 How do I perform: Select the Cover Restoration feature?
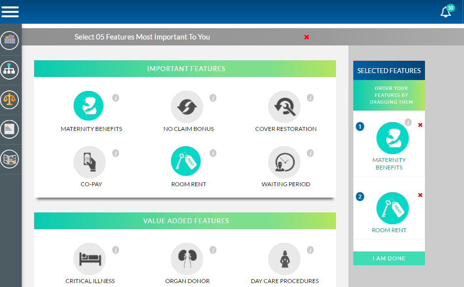[x=284, y=107]
